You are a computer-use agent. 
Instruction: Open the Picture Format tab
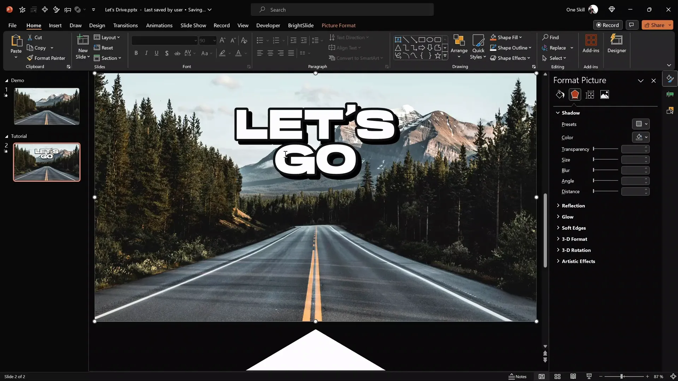point(339,25)
